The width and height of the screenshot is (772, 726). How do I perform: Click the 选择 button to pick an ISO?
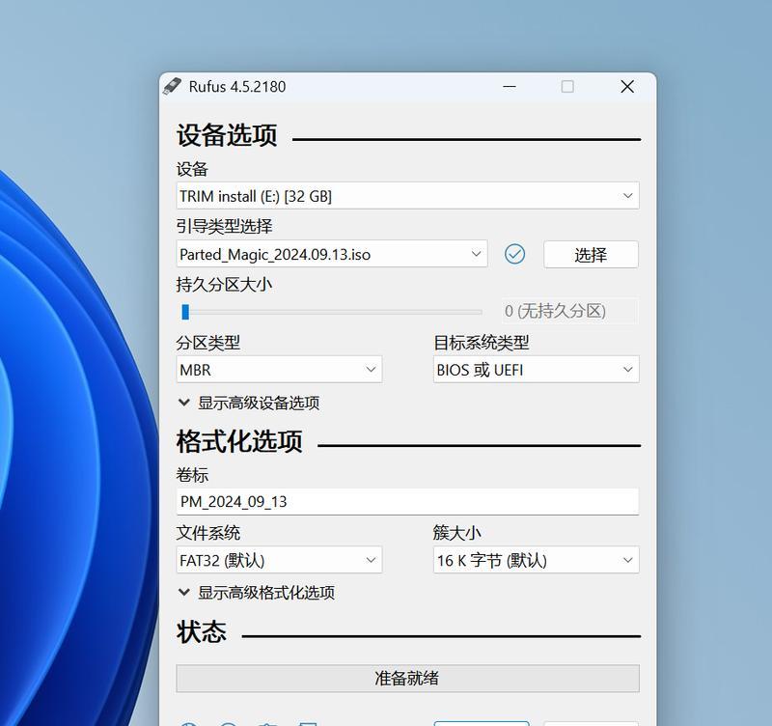click(591, 255)
